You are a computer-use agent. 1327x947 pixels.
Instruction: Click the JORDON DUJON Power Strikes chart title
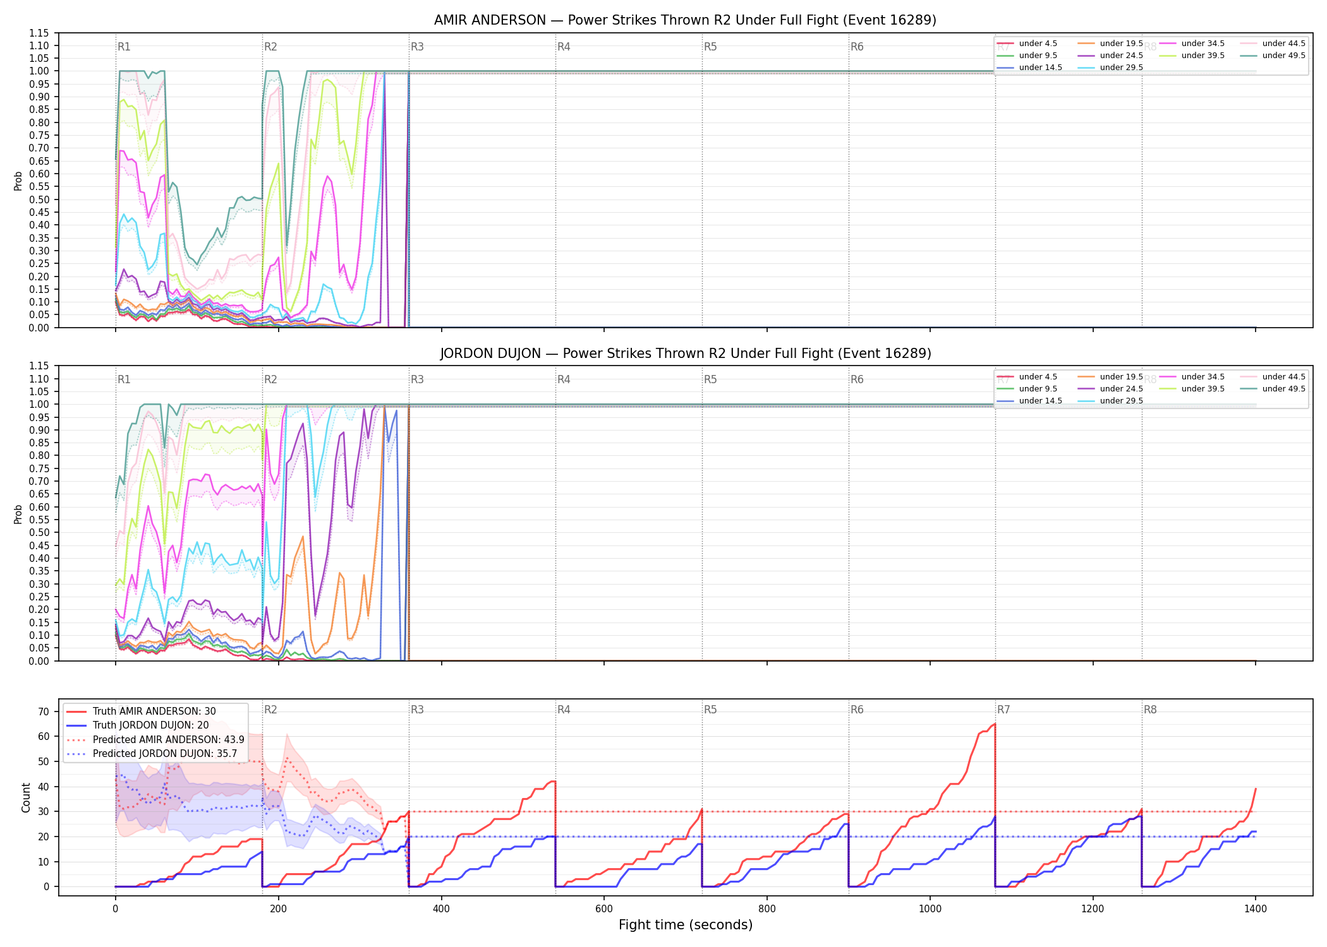point(686,354)
